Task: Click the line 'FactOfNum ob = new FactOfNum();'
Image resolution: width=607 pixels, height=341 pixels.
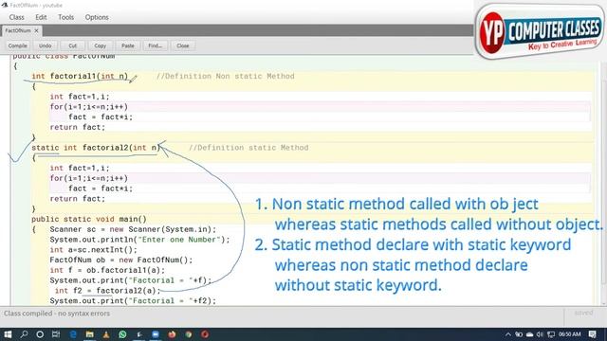Action: coord(120,260)
